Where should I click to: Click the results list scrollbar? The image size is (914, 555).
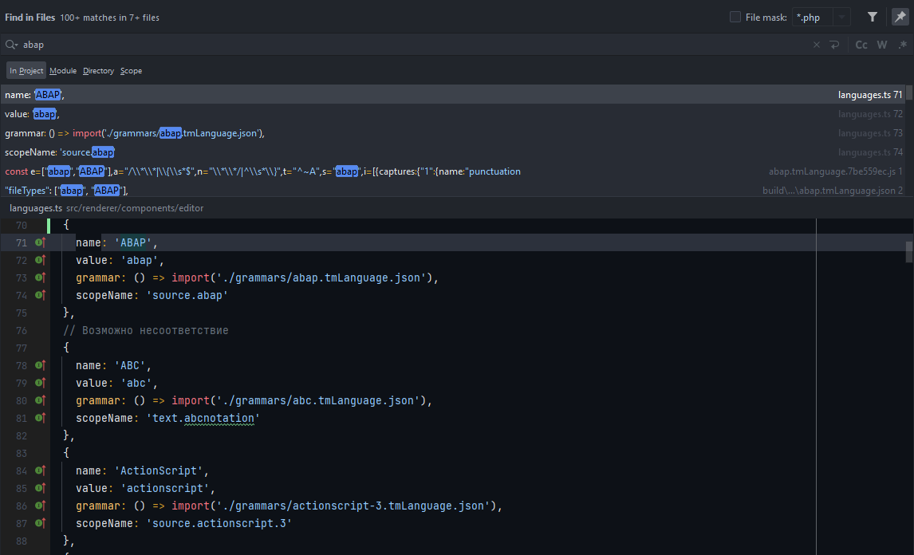pos(909,92)
